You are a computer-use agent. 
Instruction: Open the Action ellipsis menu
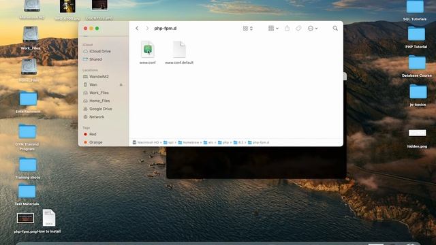click(x=313, y=29)
